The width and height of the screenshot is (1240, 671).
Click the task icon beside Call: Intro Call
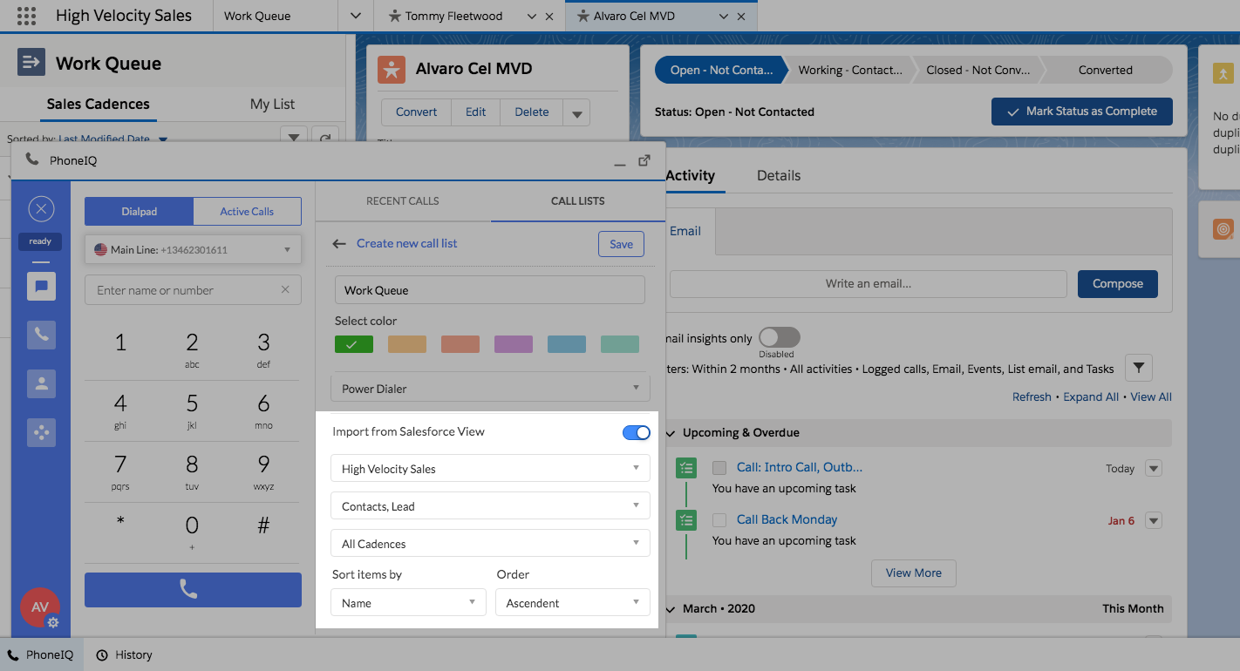click(x=686, y=468)
